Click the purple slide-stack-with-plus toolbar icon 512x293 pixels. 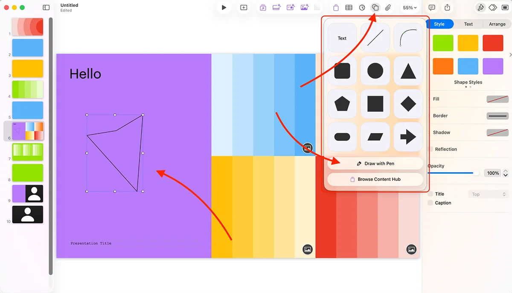coord(263,7)
